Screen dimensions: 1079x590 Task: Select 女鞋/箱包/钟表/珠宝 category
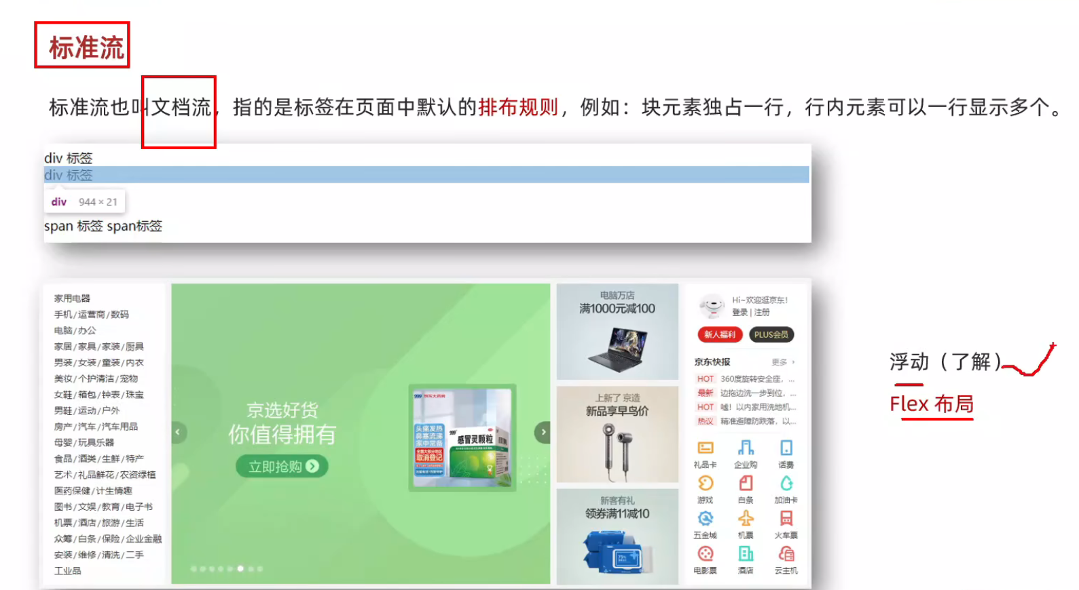(99, 395)
